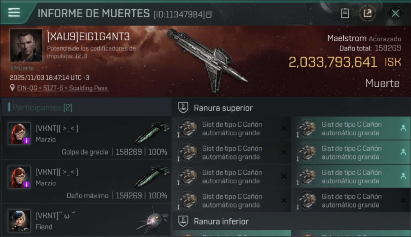The image size is (411, 237).
Task: Click the X mark on bottom right autocannon
Action: click(x=403, y=200)
